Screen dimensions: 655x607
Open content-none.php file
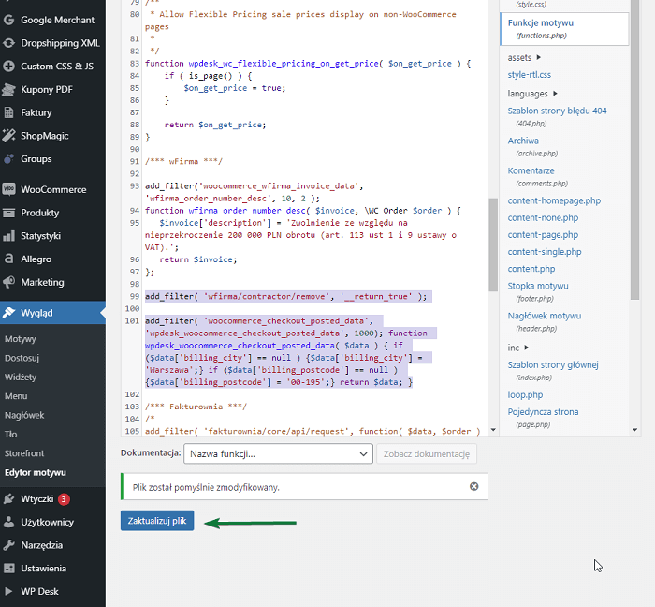(543, 218)
